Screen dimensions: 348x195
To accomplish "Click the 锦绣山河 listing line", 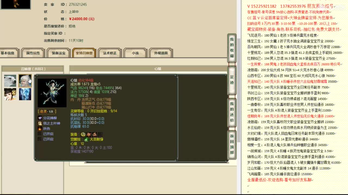I will pos(292,157).
